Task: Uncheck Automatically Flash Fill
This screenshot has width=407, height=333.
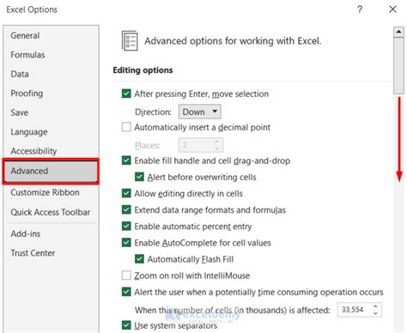Action: pyautogui.click(x=139, y=259)
